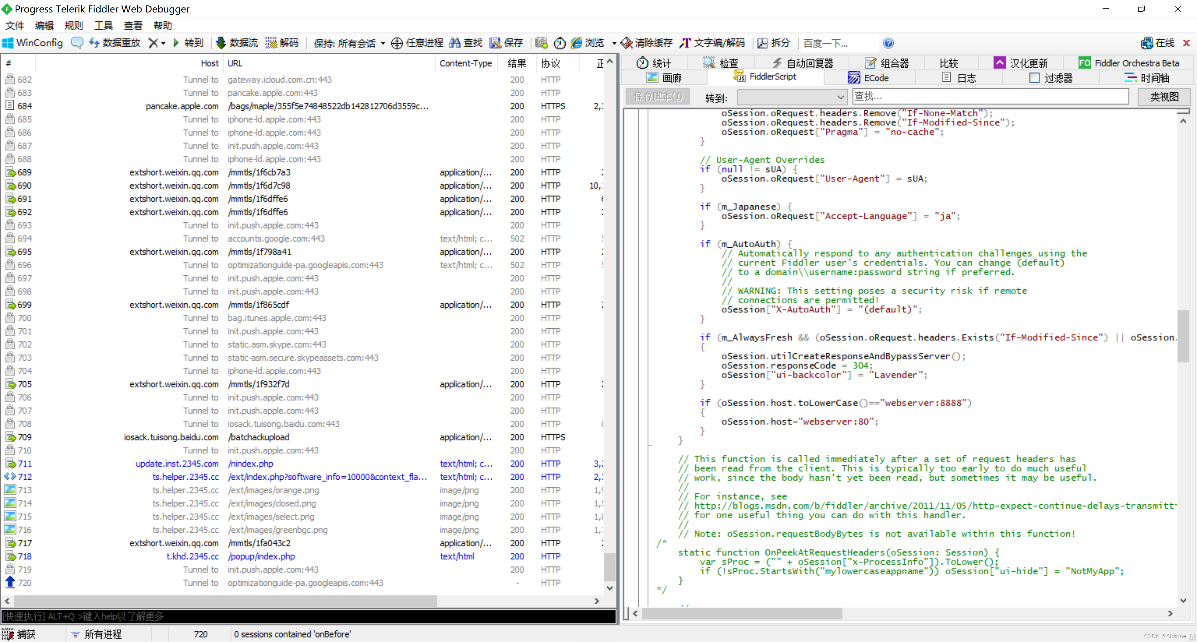Switch to the 时间轴 timeline tab
Image resolution: width=1197 pixels, height=642 pixels.
(1147, 78)
